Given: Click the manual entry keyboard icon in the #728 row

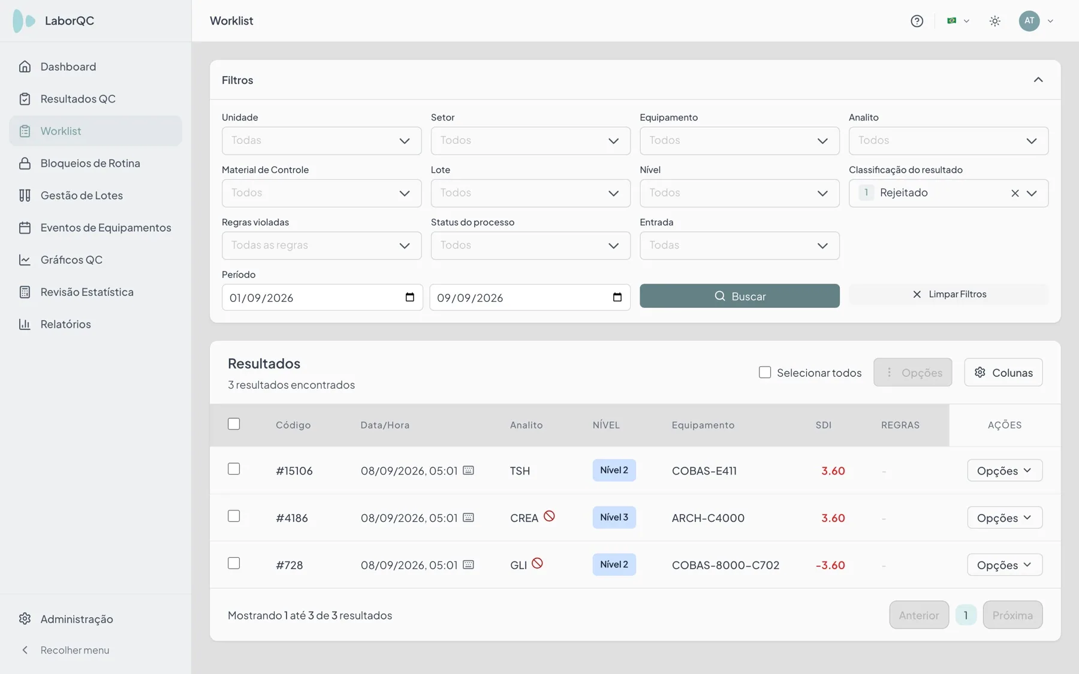Looking at the screenshot, I should click(468, 565).
